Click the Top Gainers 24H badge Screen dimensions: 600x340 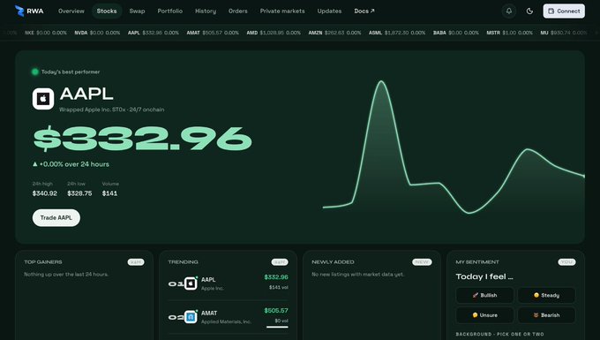click(136, 262)
